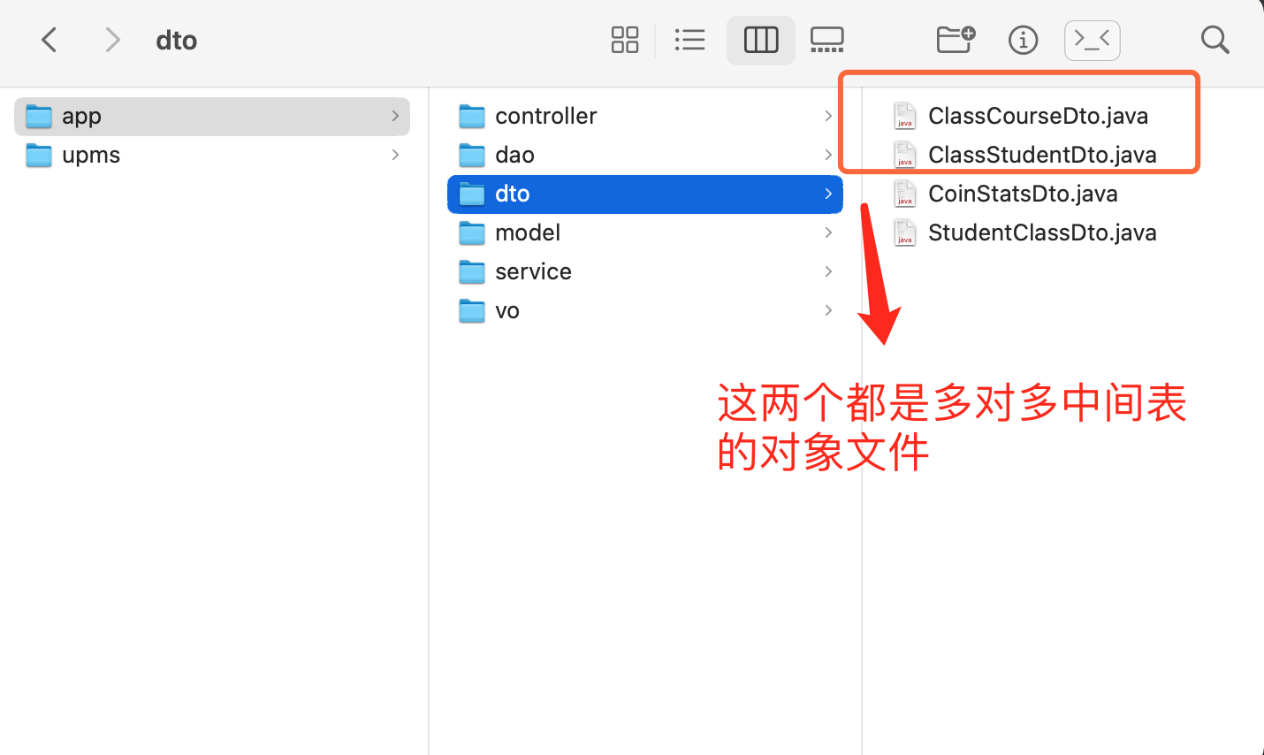Expand the controller folder chevron
This screenshot has width=1264, height=755.
click(x=828, y=116)
